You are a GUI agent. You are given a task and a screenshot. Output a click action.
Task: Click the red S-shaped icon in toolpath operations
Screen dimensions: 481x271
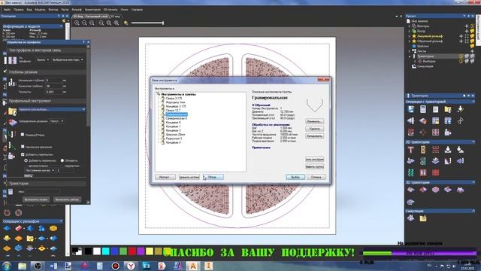[x=411, y=132]
